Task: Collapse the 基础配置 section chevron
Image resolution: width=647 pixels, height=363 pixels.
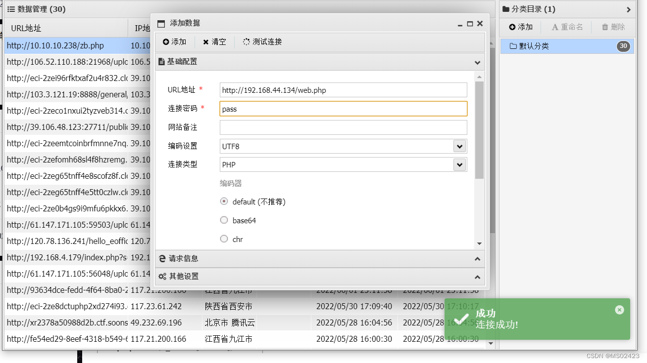Action: tap(477, 62)
